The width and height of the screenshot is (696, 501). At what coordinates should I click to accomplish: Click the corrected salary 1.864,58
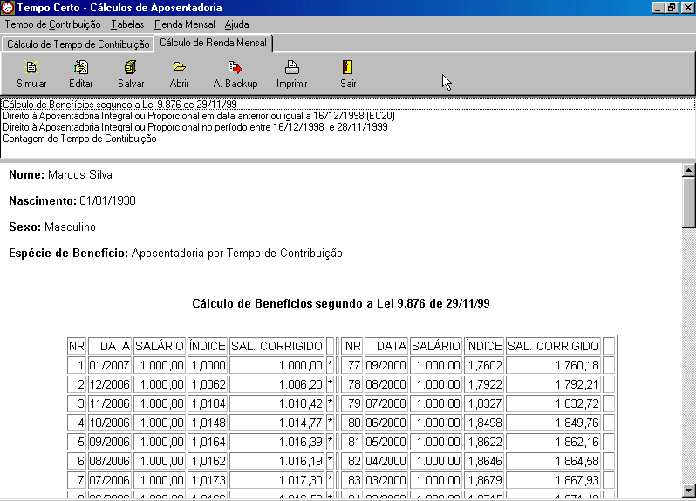[x=554, y=461]
